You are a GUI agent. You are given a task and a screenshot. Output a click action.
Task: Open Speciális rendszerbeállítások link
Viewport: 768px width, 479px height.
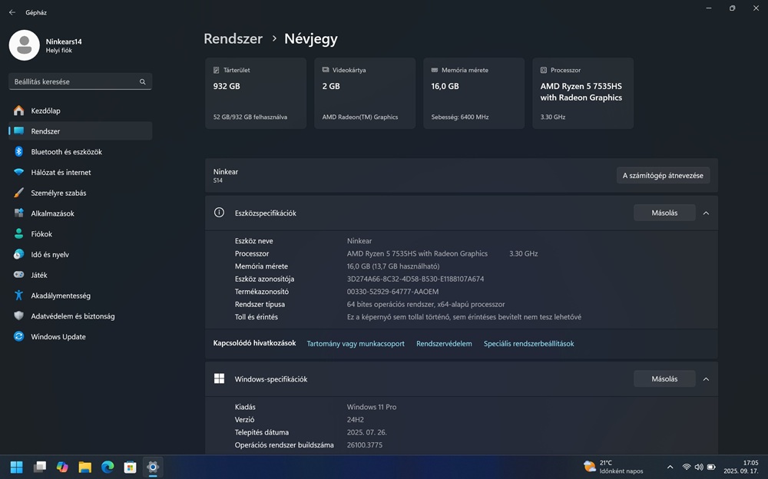tap(528, 344)
